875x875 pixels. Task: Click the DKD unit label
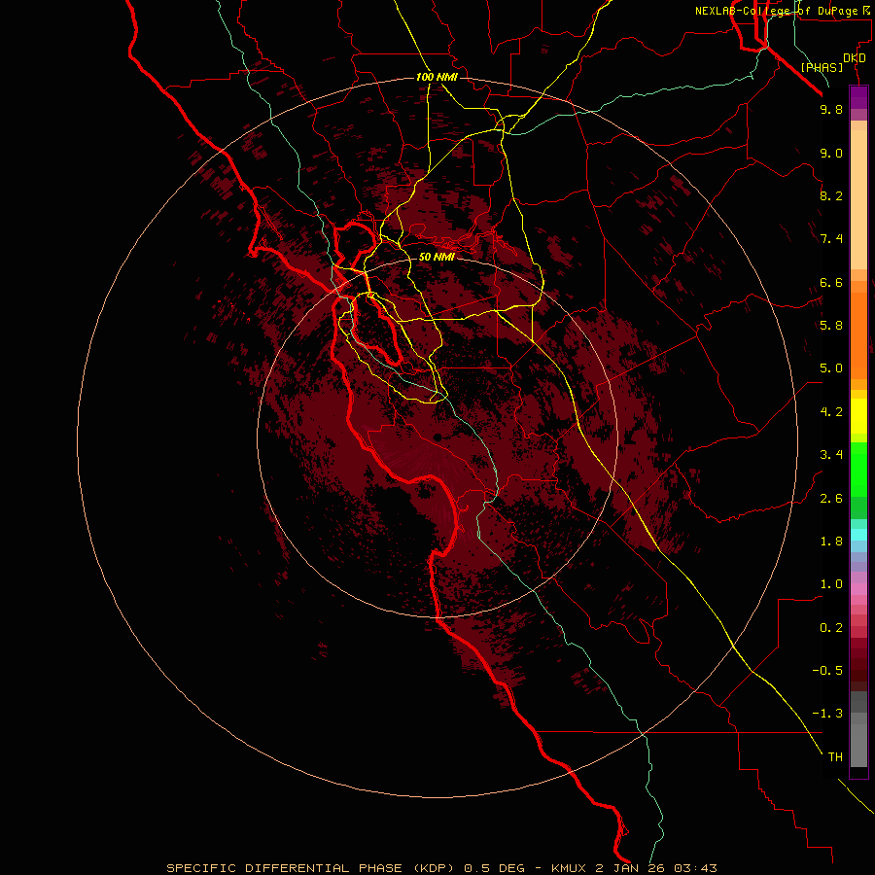coord(855,58)
